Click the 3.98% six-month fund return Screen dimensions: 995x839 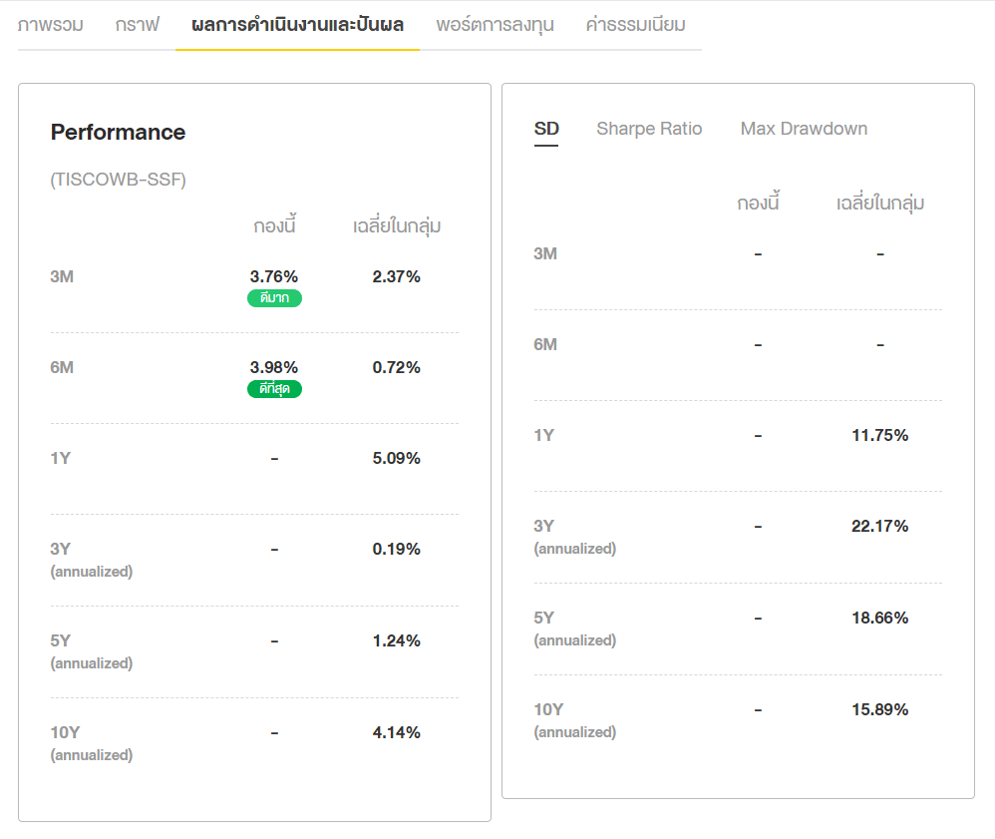(274, 367)
